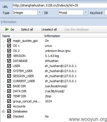Click the green Go arrow icon
Screen dimensions: 107x122
(7, 29)
